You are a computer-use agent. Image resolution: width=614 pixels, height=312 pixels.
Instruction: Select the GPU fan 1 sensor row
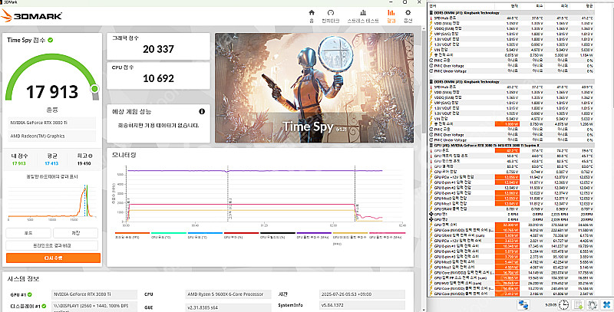click(511, 214)
